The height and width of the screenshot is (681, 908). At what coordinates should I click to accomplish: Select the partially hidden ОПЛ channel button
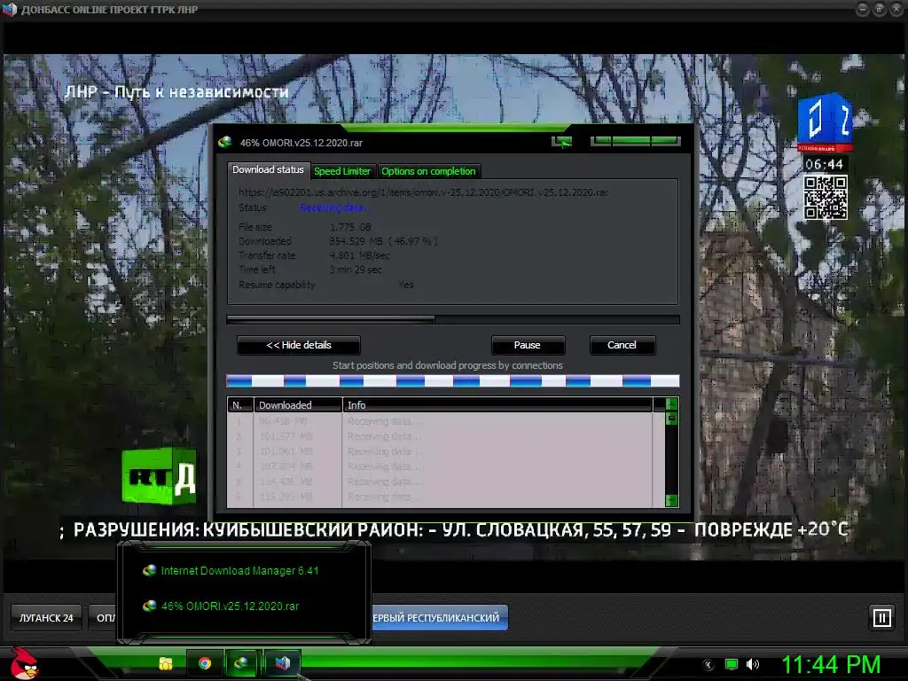point(104,618)
